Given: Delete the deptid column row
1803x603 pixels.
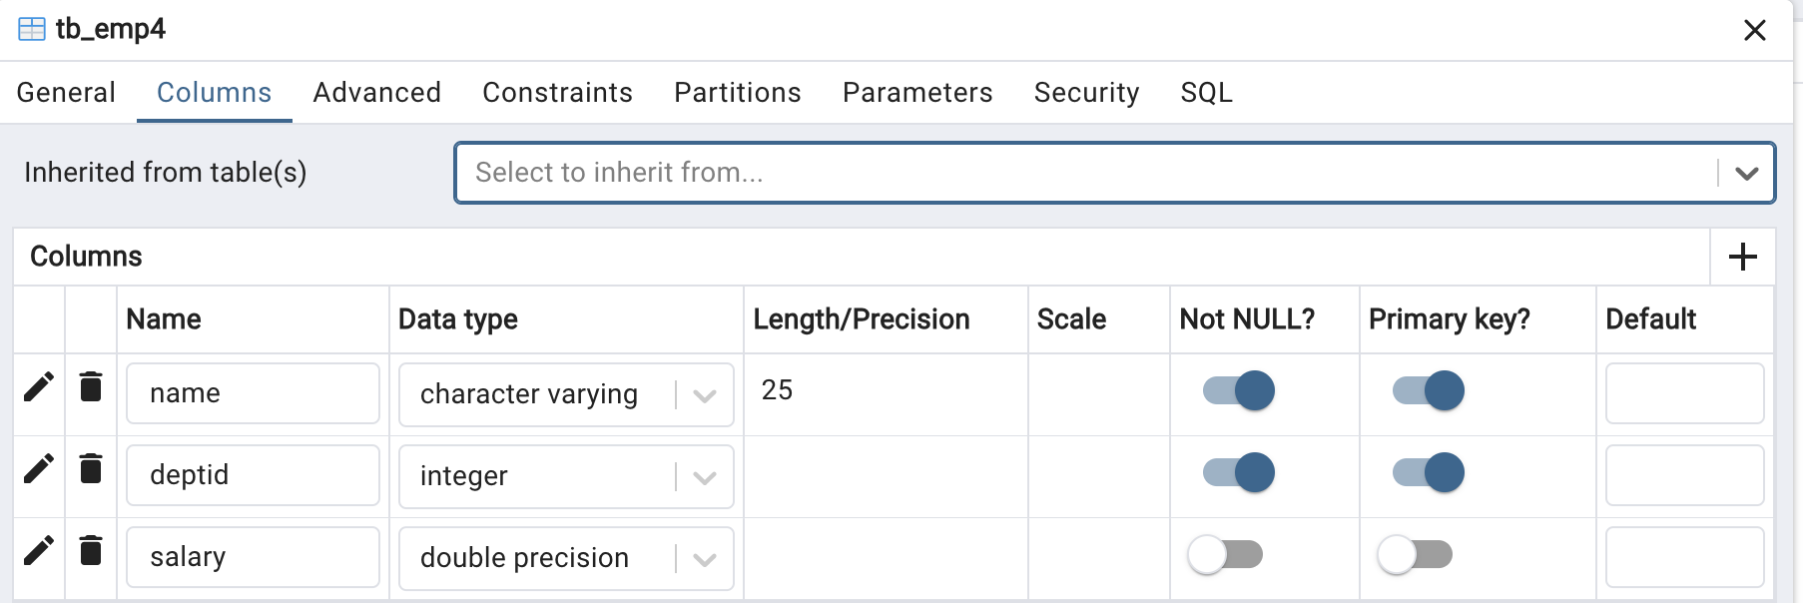Looking at the screenshot, I should pyautogui.click(x=91, y=468).
